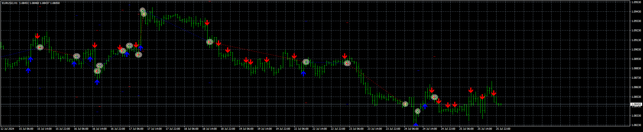Select green marker circle near 1.08330 after 24 Jul 06:00
The image size is (643, 132).
pyautogui.click(x=418, y=111)
